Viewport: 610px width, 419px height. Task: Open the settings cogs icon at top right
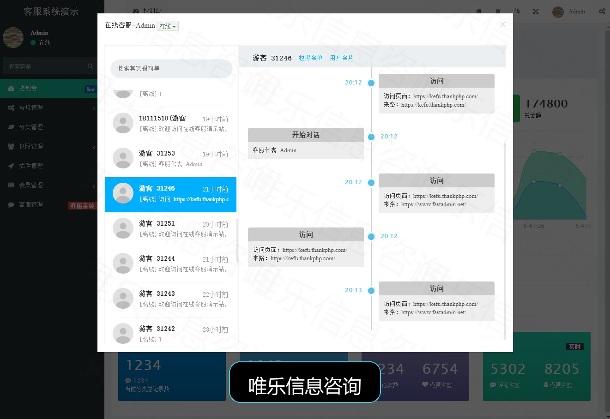(602, 12)
